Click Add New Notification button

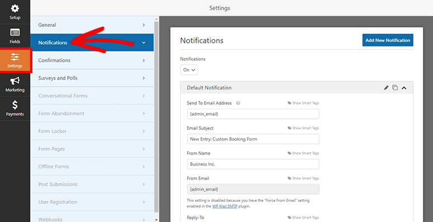click(388, 40)
